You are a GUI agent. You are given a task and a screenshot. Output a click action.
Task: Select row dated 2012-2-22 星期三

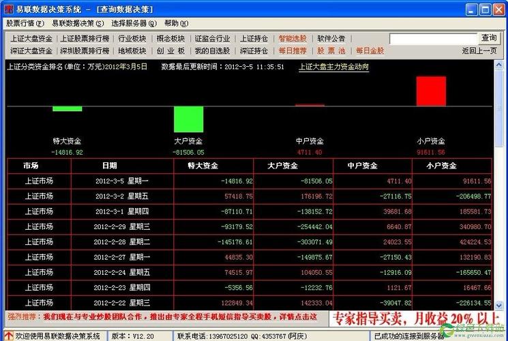pos(250,303)
